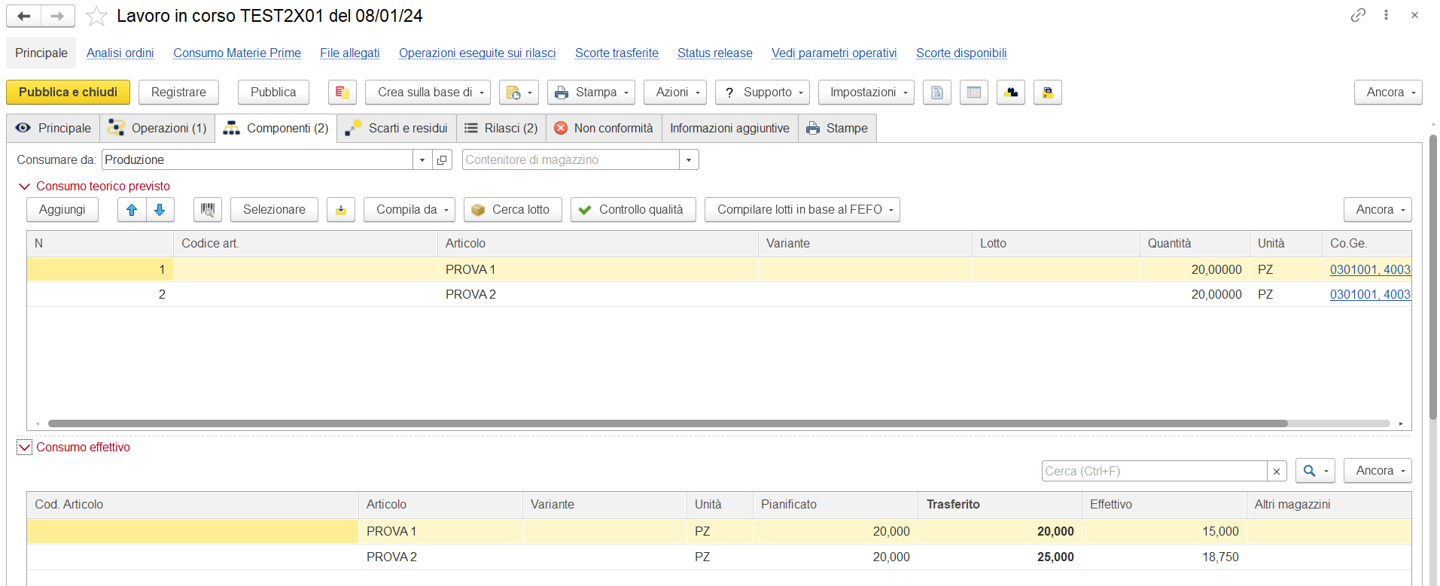Go back with the left arrow button
Screen dimensions: 1440x586
23,16
